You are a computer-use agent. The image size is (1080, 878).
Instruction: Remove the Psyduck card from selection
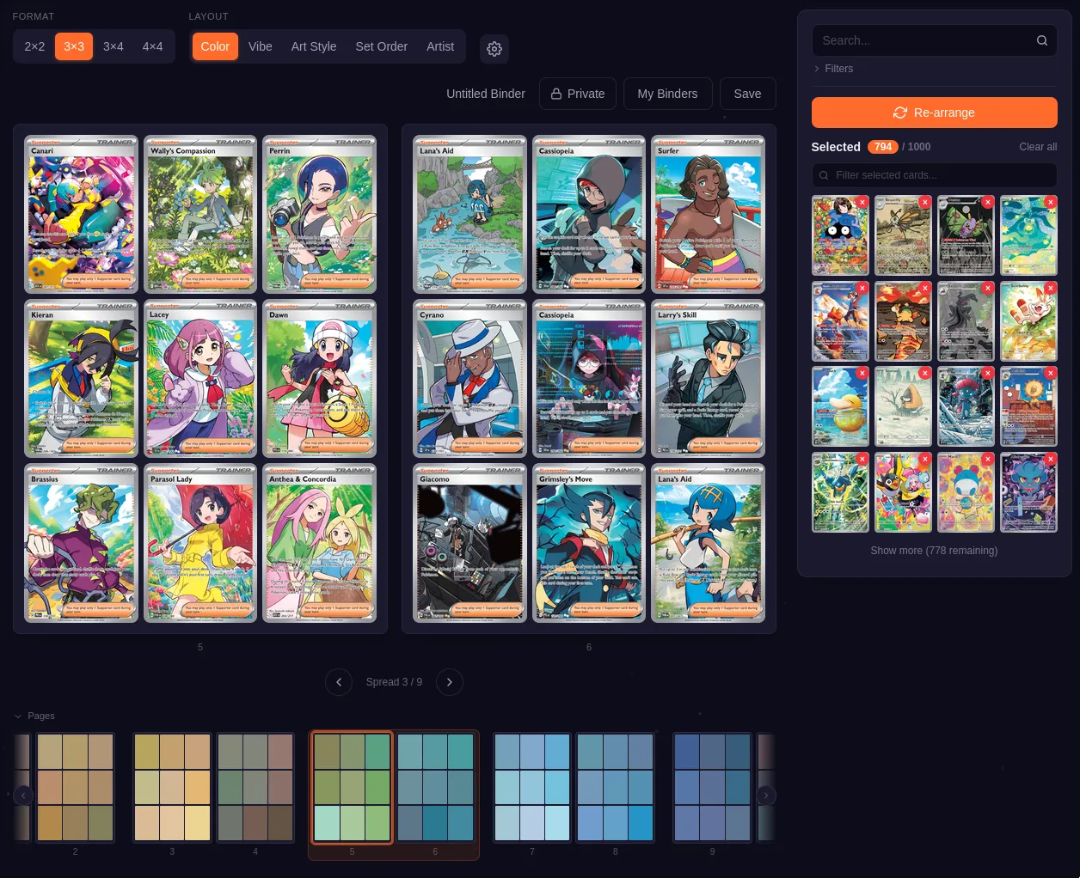click(862, 373)
